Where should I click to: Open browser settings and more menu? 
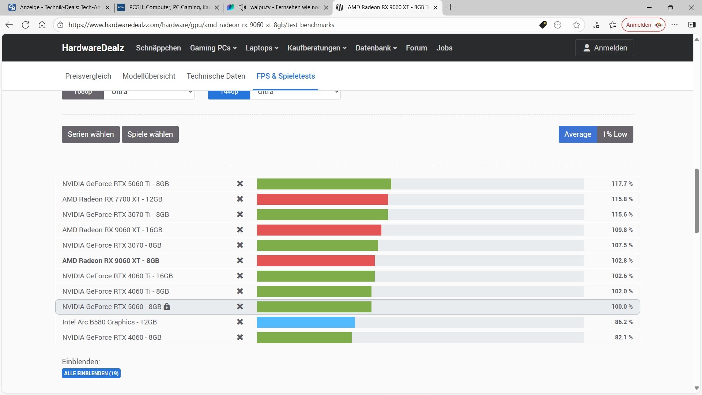[x=675, y=25]
